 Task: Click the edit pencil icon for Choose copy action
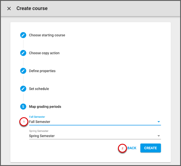click(23, 53)
